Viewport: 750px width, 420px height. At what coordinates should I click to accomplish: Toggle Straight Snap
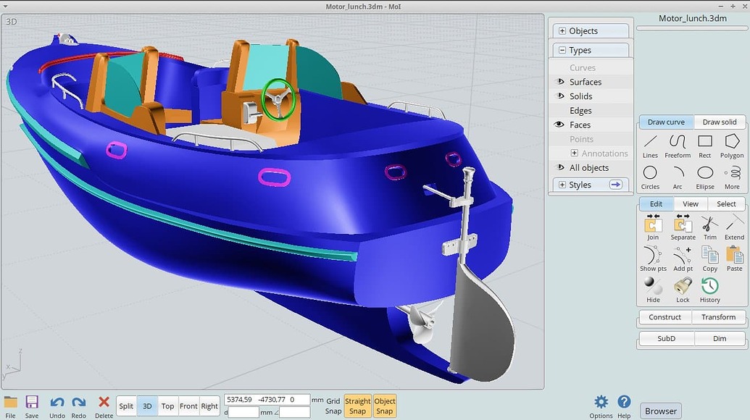(357, 406)
